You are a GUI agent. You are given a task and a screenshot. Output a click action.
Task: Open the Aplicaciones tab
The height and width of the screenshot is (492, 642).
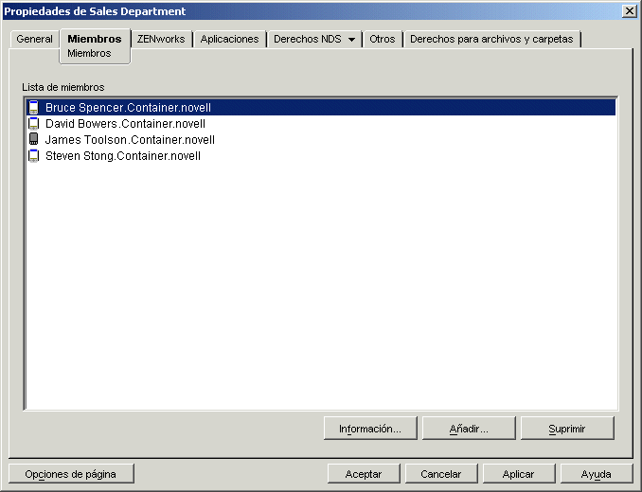click(x=229, y=39)
